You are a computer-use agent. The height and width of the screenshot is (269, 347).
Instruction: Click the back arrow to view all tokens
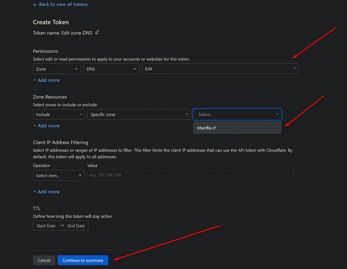click(35, 5)
